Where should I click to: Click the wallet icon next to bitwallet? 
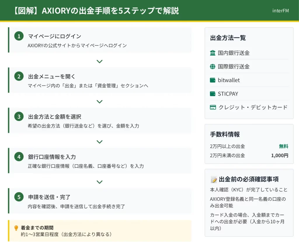tap(213, 80)
